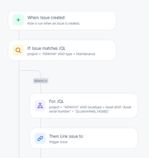Screen dimensions: 149x158
Task: Click connector between For: JQL and Link issue
Action: tap(41, 123)
